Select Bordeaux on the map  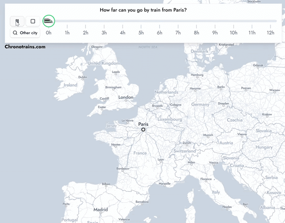point(123,168)
